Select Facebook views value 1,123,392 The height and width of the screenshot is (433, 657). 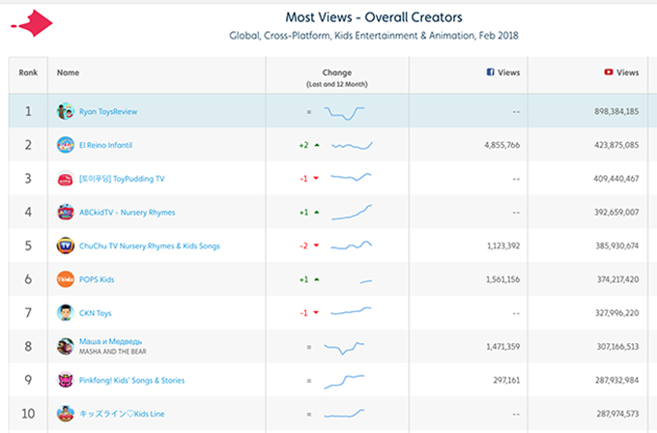[x=503, y=245]
